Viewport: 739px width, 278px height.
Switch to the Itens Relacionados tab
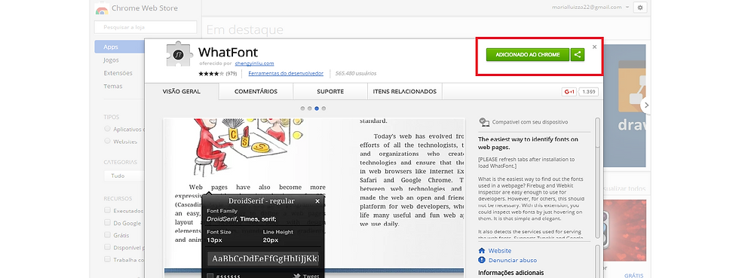[404, 91]
